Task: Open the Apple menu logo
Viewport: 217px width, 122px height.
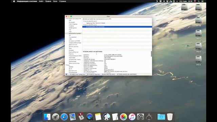Action: 14,1
